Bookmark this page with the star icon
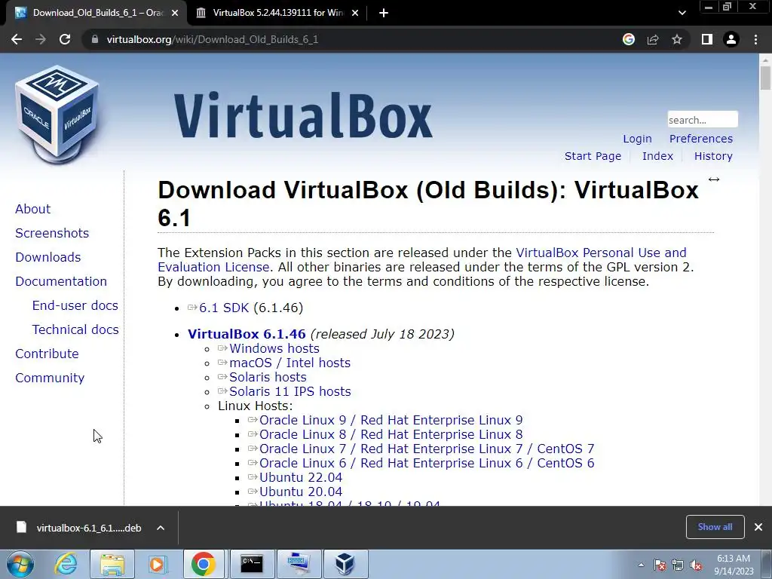The width and height of the screenshot is (772, 579). tap(677, 39)
